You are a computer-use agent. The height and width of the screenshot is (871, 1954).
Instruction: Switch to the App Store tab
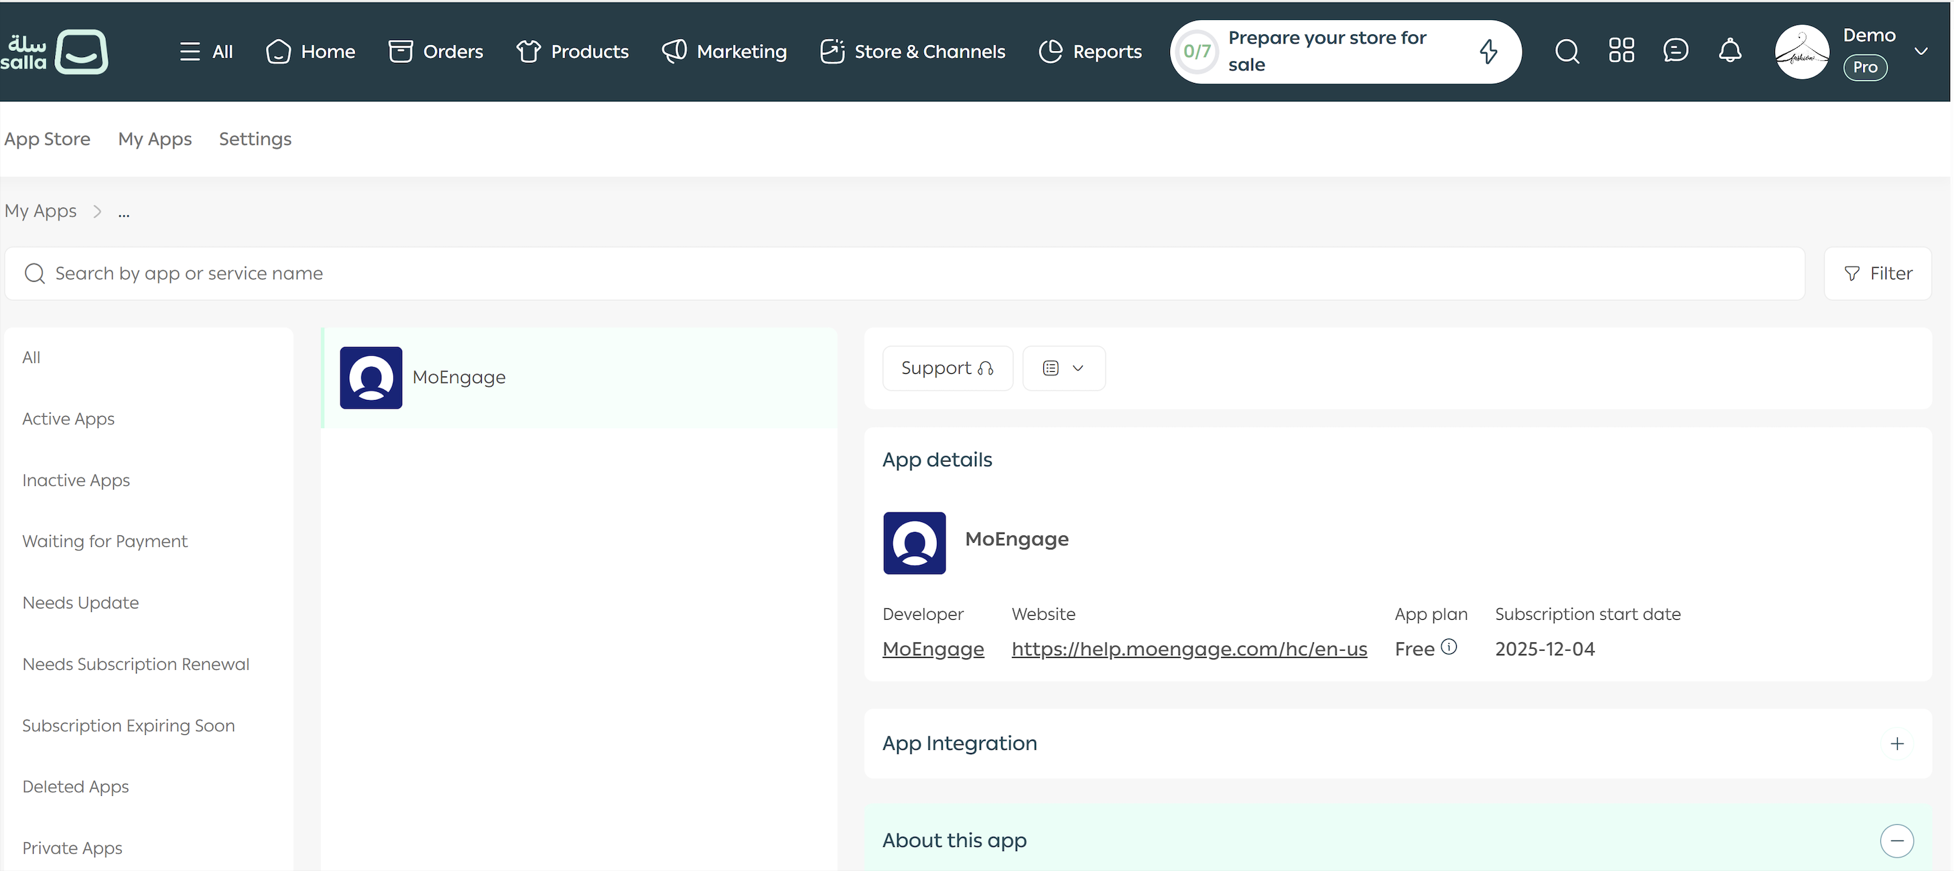pyautogui.click(x=47, y=139)
